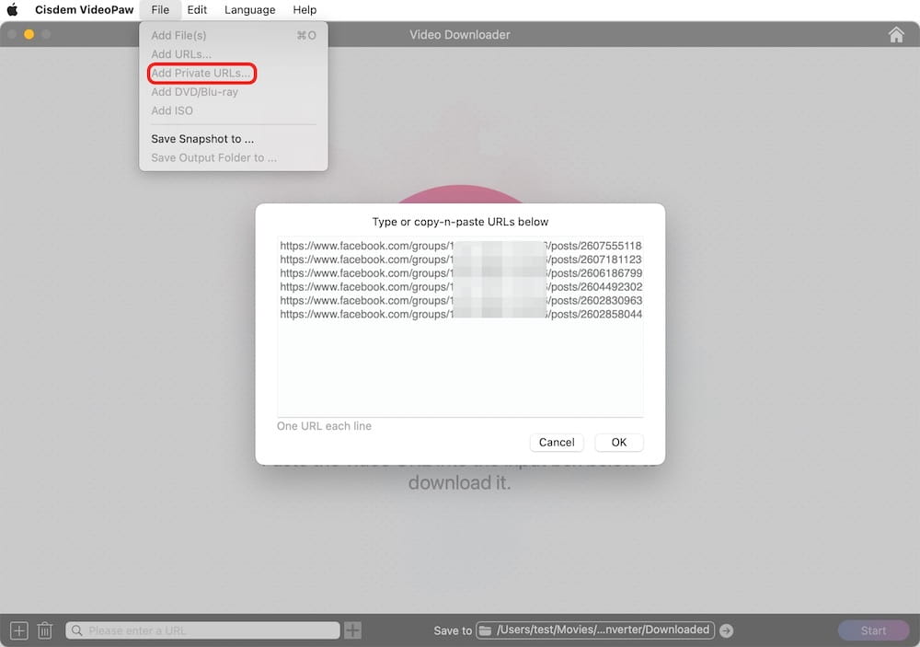Open the Help menu
This screenshot has height=647, width=920.
305,9
